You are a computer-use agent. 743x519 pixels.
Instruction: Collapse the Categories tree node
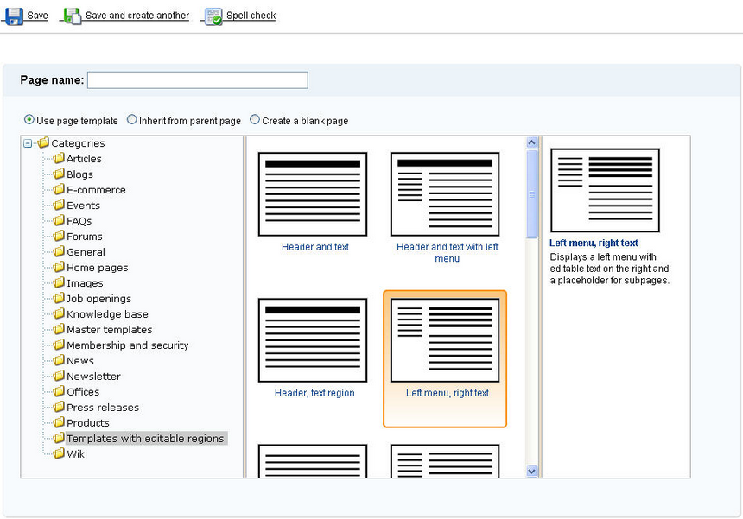(x=28, y=143)
